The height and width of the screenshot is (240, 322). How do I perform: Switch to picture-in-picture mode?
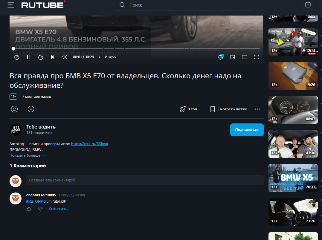pyautogui.click(x=233, y=57)
